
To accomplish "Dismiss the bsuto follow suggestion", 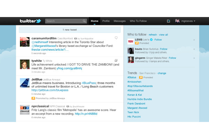I will (194, 49).
